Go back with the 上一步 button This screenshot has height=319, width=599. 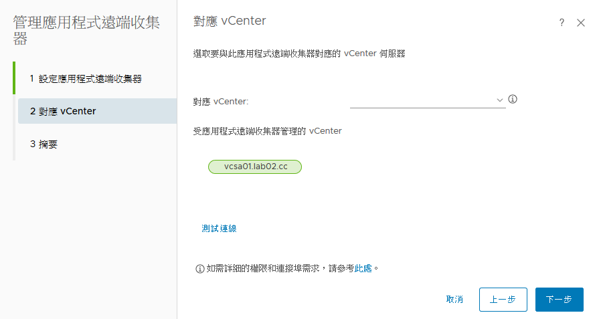[503, 300]
